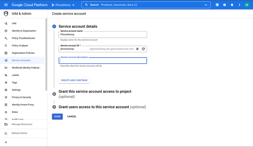Screen dimensions: 253x147
Task: Click the Google Cloud Platform logo
Action: point(29,5)
